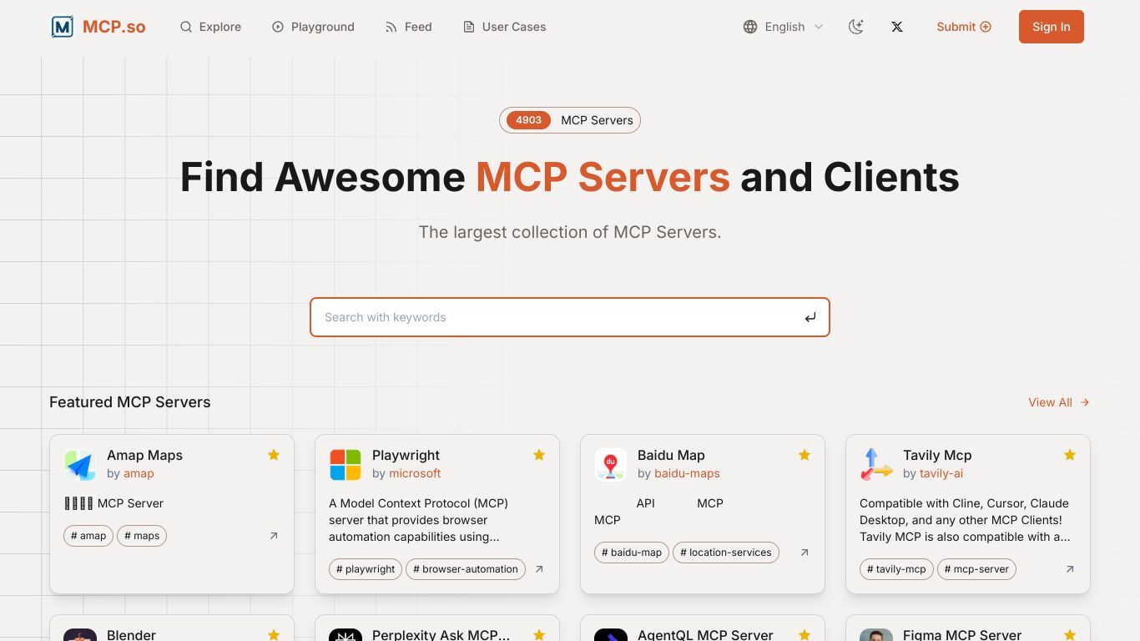Click the star on Perplexity Ask card
The height and width of the screenshot is (641, 1140).
pos(539,635)
